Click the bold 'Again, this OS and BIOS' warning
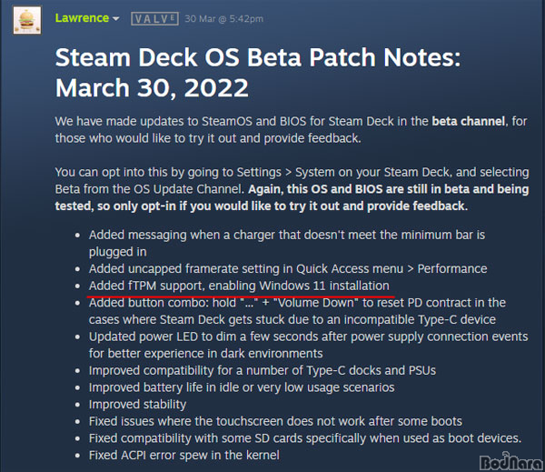The image size is (545, 472). point(292,197)
